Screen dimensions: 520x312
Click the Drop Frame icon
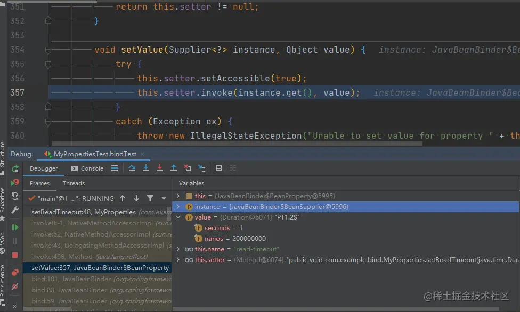(x=188, y=168)
